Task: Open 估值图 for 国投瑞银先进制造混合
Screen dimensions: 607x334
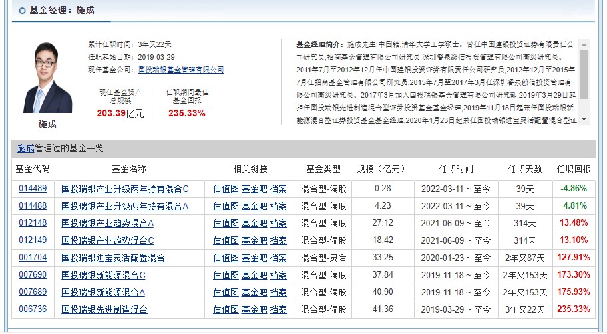Action: point(226,309)
